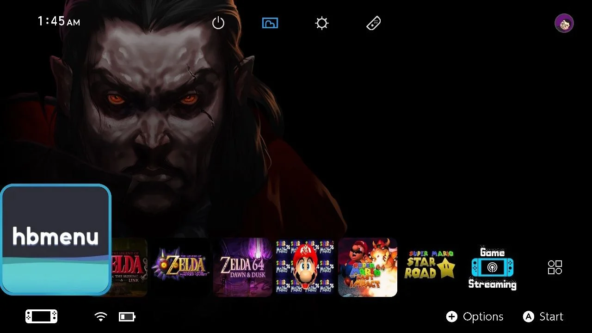Open the controllers icon
Image resolution: width=592 pixels, height=333 pixels.
[x=374, y=23]
